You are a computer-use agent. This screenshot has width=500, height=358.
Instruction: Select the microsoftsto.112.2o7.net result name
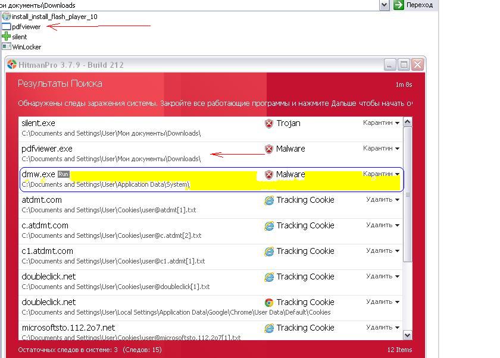(68, 328)
